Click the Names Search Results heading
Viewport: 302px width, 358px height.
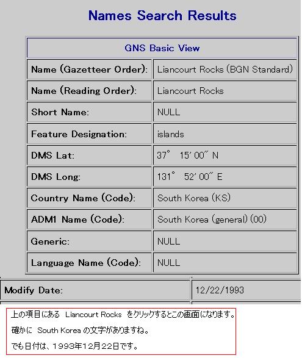162,15
